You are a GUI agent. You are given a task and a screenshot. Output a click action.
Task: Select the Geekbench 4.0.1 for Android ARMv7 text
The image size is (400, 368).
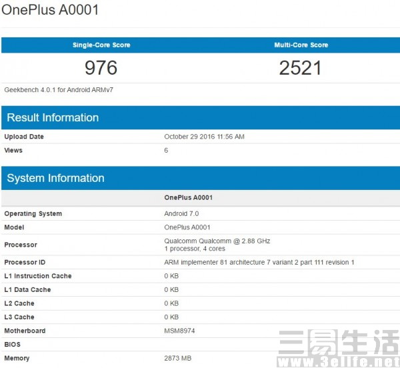click(x=59, y=90)
